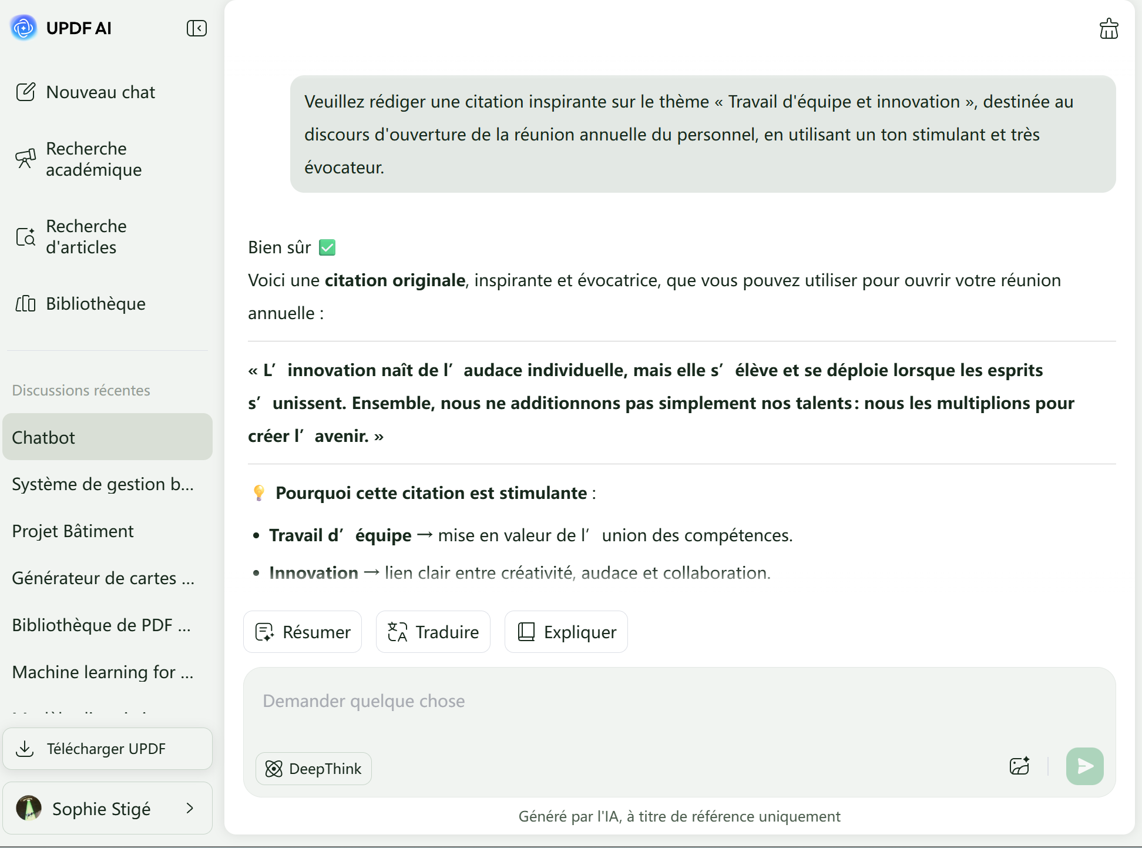Collapse the sidebar panel icon
The image size is (1142, 848).
pyautogui.click(x=196, y=28)
